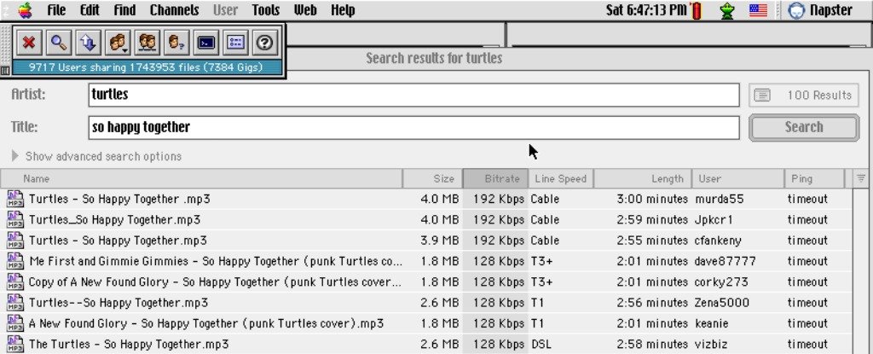Click user name vizbiz
This screenshot has width=873, height=354.
pos(711,344)
